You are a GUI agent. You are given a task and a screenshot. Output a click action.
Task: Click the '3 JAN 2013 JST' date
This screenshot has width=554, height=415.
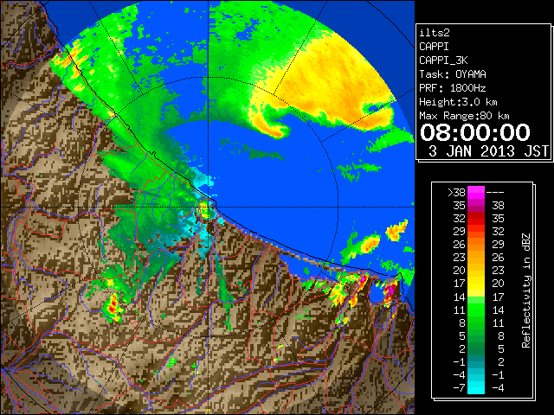click(488, 151)
